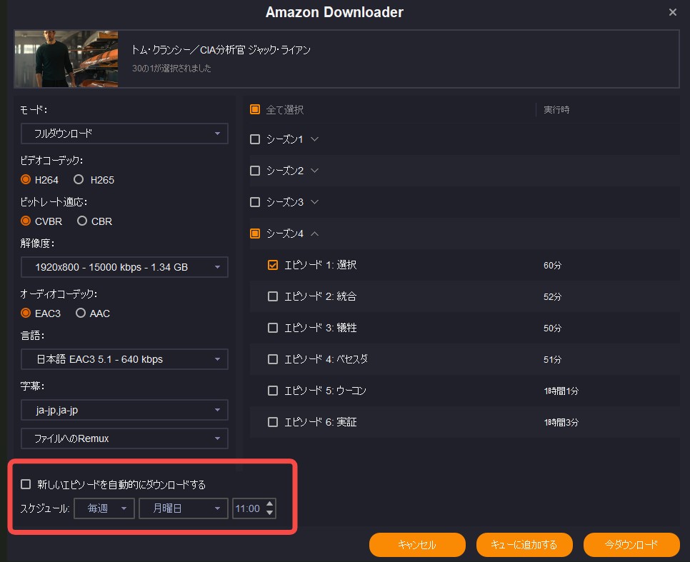Click the 11:00 schedule time field

point(248,508)
